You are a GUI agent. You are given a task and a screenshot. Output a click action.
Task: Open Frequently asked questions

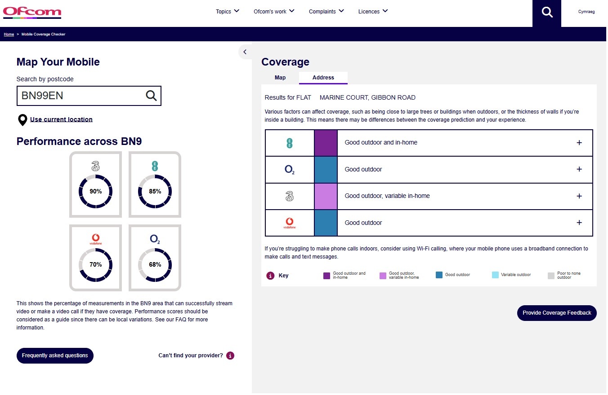[x=55, y=355]
